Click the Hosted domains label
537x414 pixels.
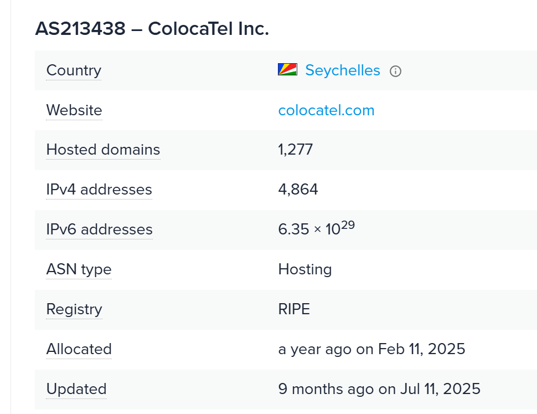point(103,150)
